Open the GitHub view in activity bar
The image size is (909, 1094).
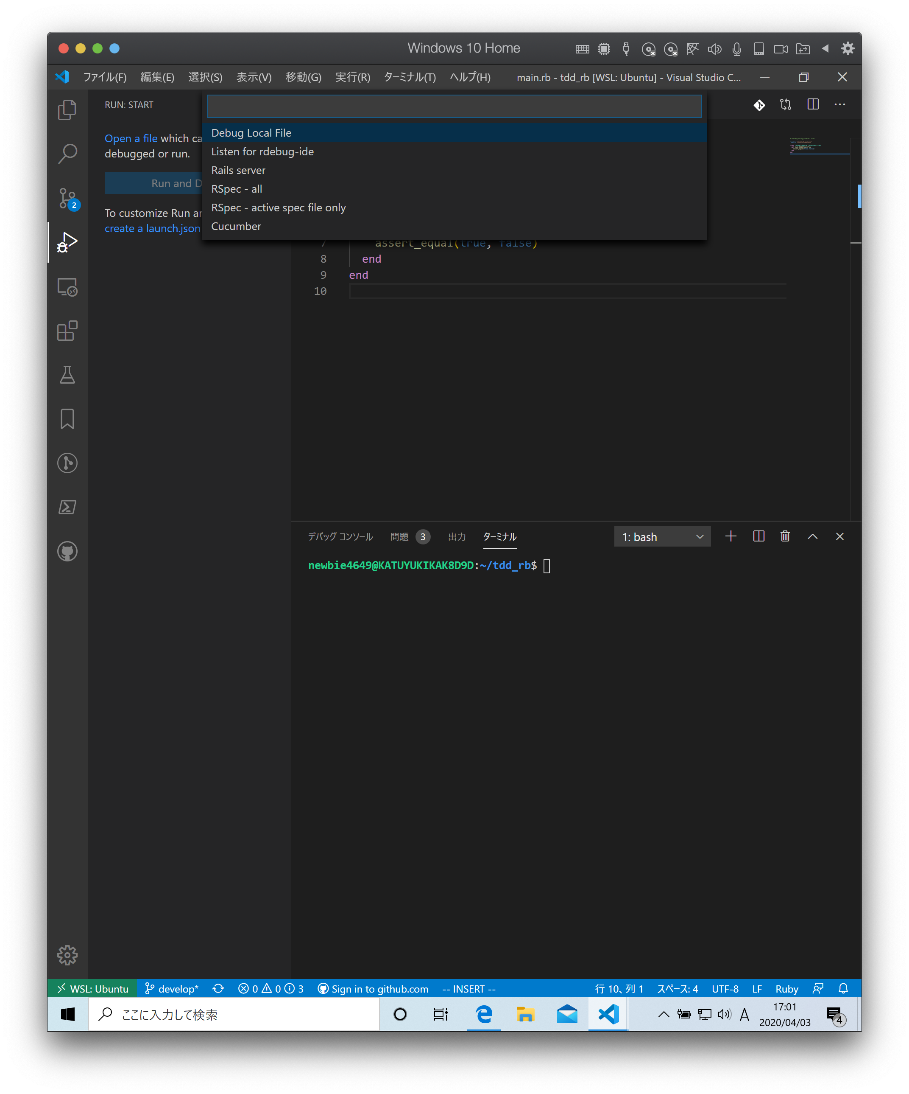67,551
